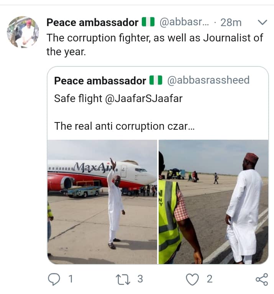Click the quoted tweet's "Peace ambassador" name
The image size is (274, 294).
point(100,80)
